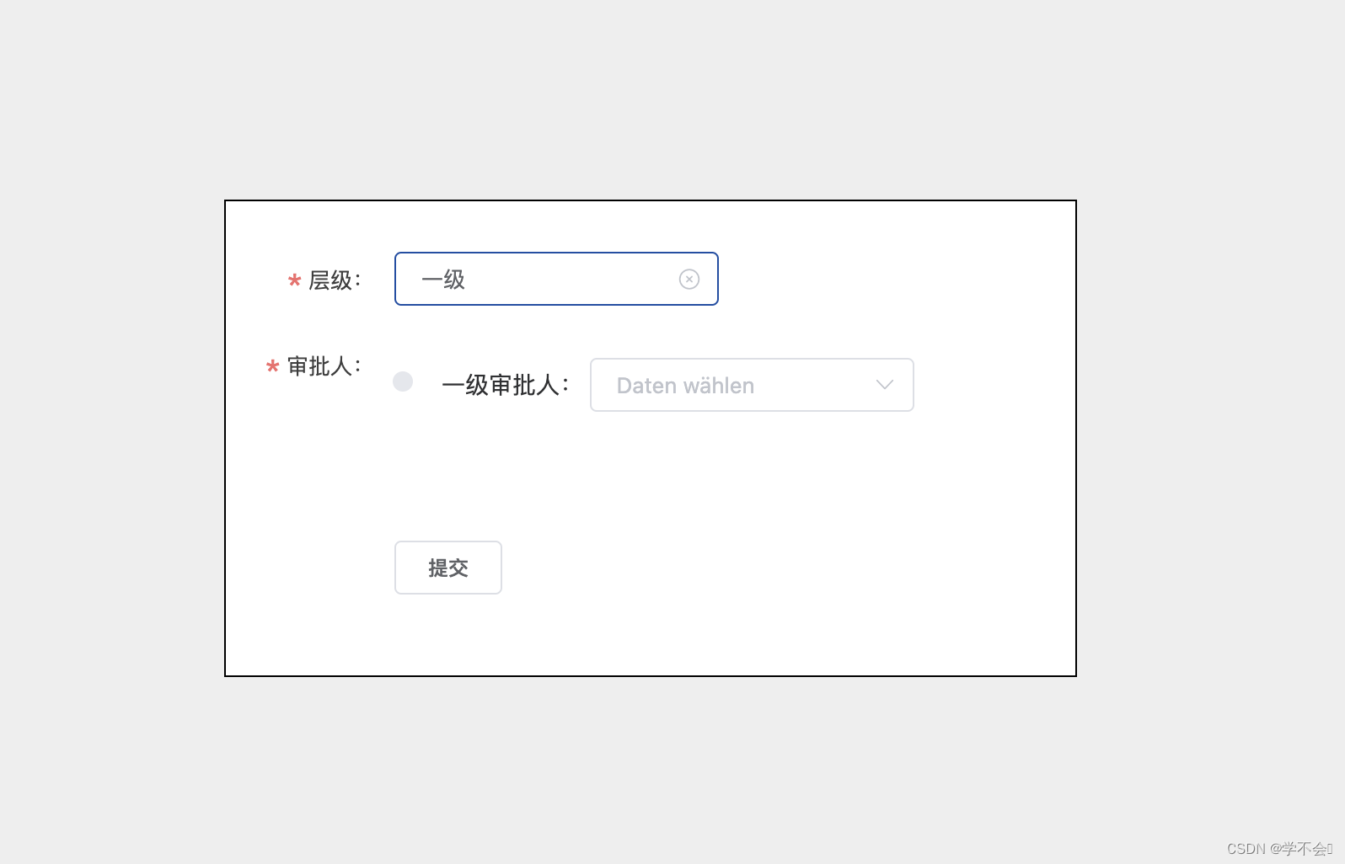Click the 一级审批人 label text
The width and height of the screenshot is (1345, 864).
click(506, 385)
